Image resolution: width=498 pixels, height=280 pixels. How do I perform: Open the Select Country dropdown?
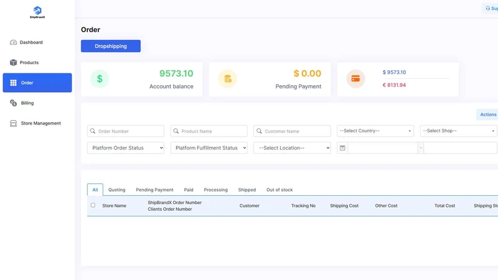click(x=375, y=131)
